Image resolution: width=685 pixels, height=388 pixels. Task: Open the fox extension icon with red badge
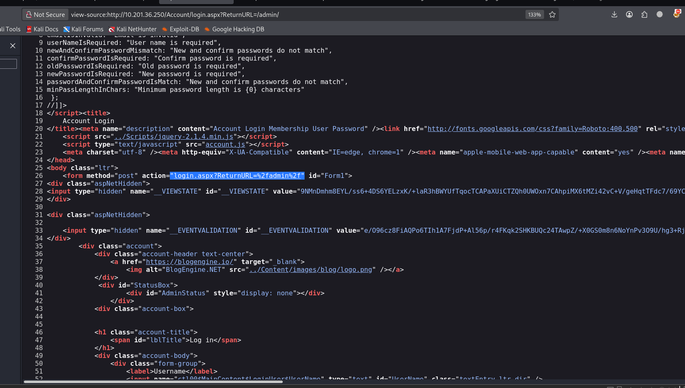coord(676,14)
